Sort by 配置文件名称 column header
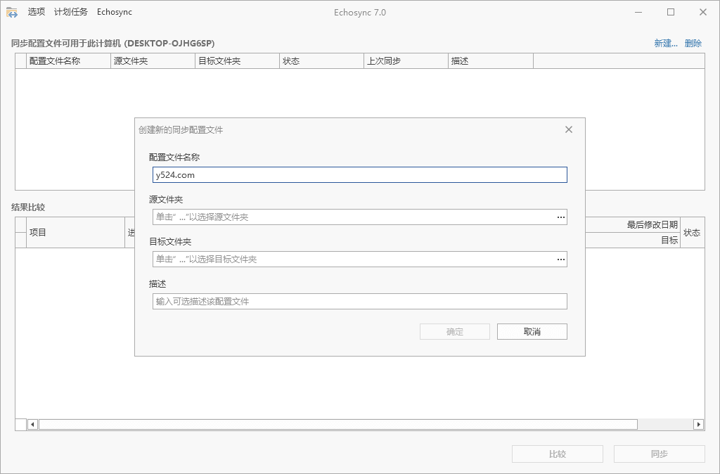 68,61
